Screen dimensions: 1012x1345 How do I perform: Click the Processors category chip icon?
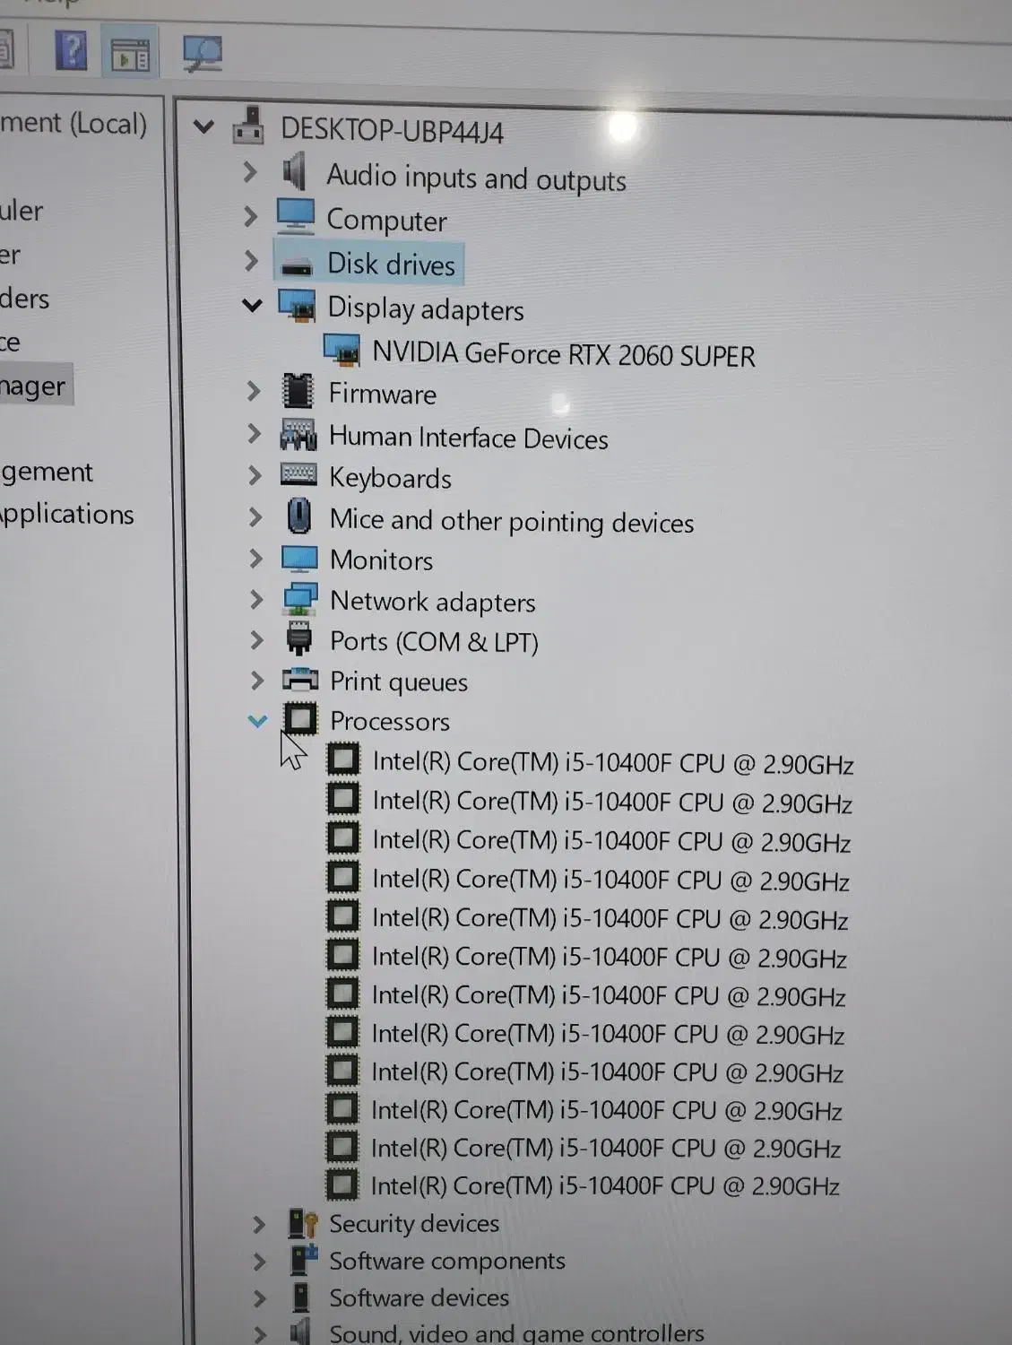301,719
